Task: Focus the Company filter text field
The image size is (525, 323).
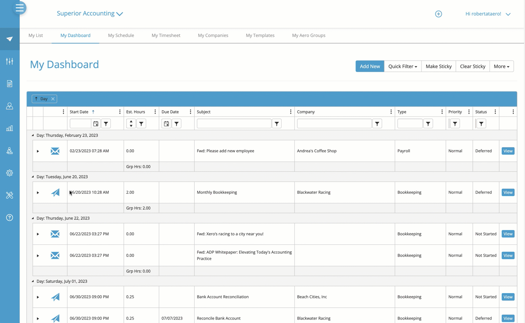Action: pyautogui.click(x=334, y=124)
